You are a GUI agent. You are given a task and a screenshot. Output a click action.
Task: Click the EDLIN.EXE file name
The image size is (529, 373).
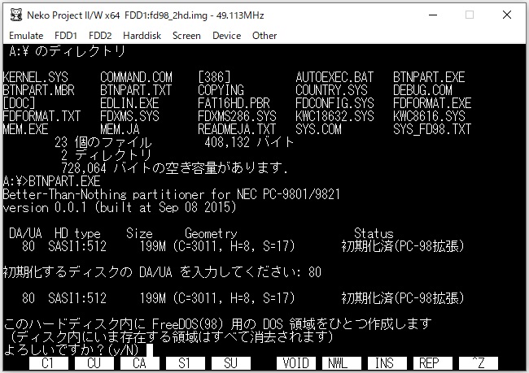point(130,103)
